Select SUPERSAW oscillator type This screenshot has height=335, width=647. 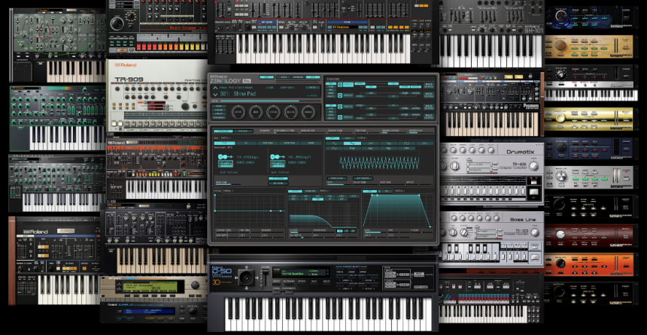[x=289, y=143]
